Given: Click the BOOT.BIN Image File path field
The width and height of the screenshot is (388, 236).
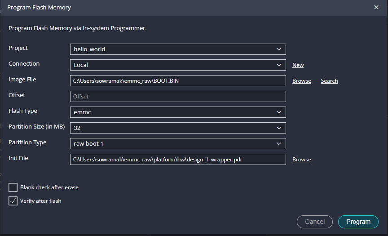Looking at the screenshot, I should point(177,81).
